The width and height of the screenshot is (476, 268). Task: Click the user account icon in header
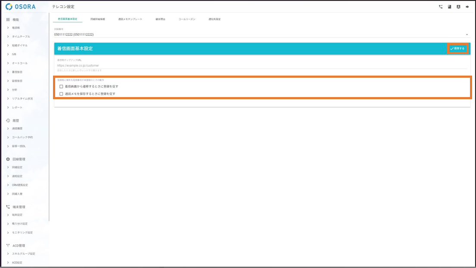tap(458, 7)
